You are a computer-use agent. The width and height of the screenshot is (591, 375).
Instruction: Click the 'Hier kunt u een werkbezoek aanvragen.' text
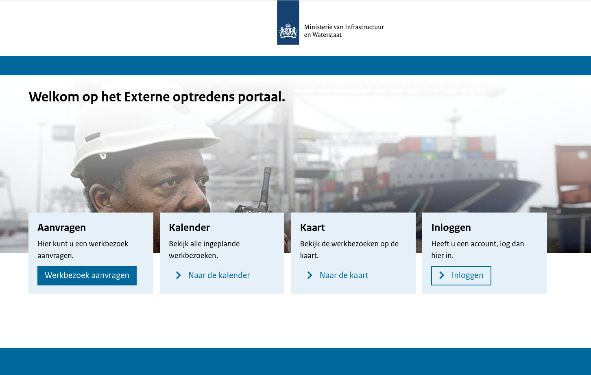click(83, 250)
